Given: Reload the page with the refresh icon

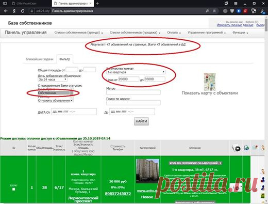Looking at the screenshot, I should (x=23, y=11).
